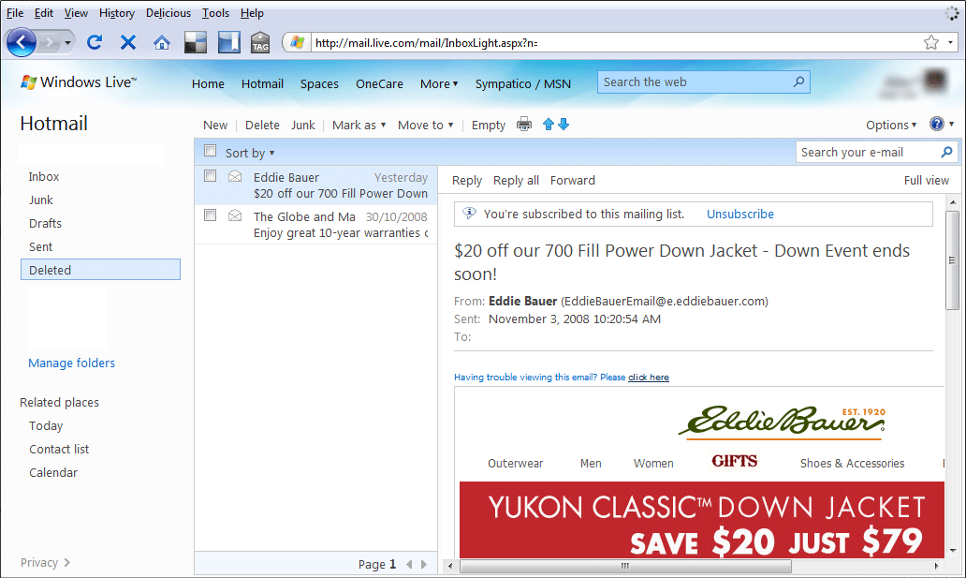The height and width of the screenshot is (578, 966).
Task: Click the Eddie Bauer message envelope icon
Action: click(235, 176)
